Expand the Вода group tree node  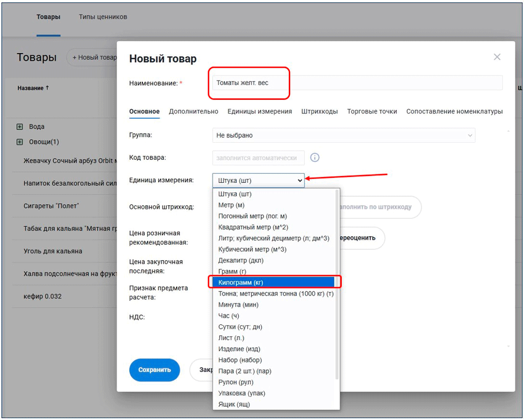tap(20, 127)
